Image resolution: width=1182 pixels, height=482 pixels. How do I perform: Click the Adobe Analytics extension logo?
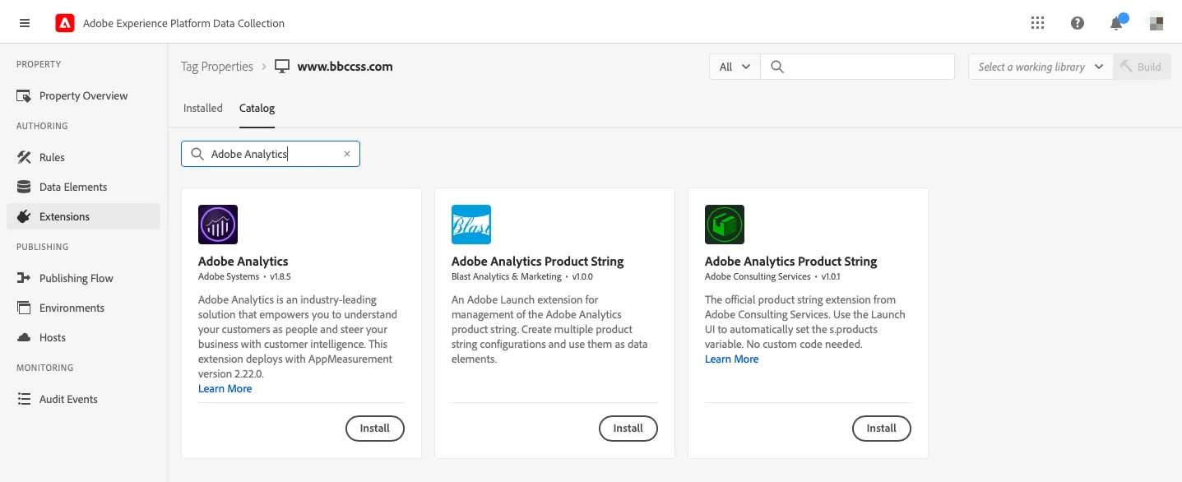click(x=218, y=225)
